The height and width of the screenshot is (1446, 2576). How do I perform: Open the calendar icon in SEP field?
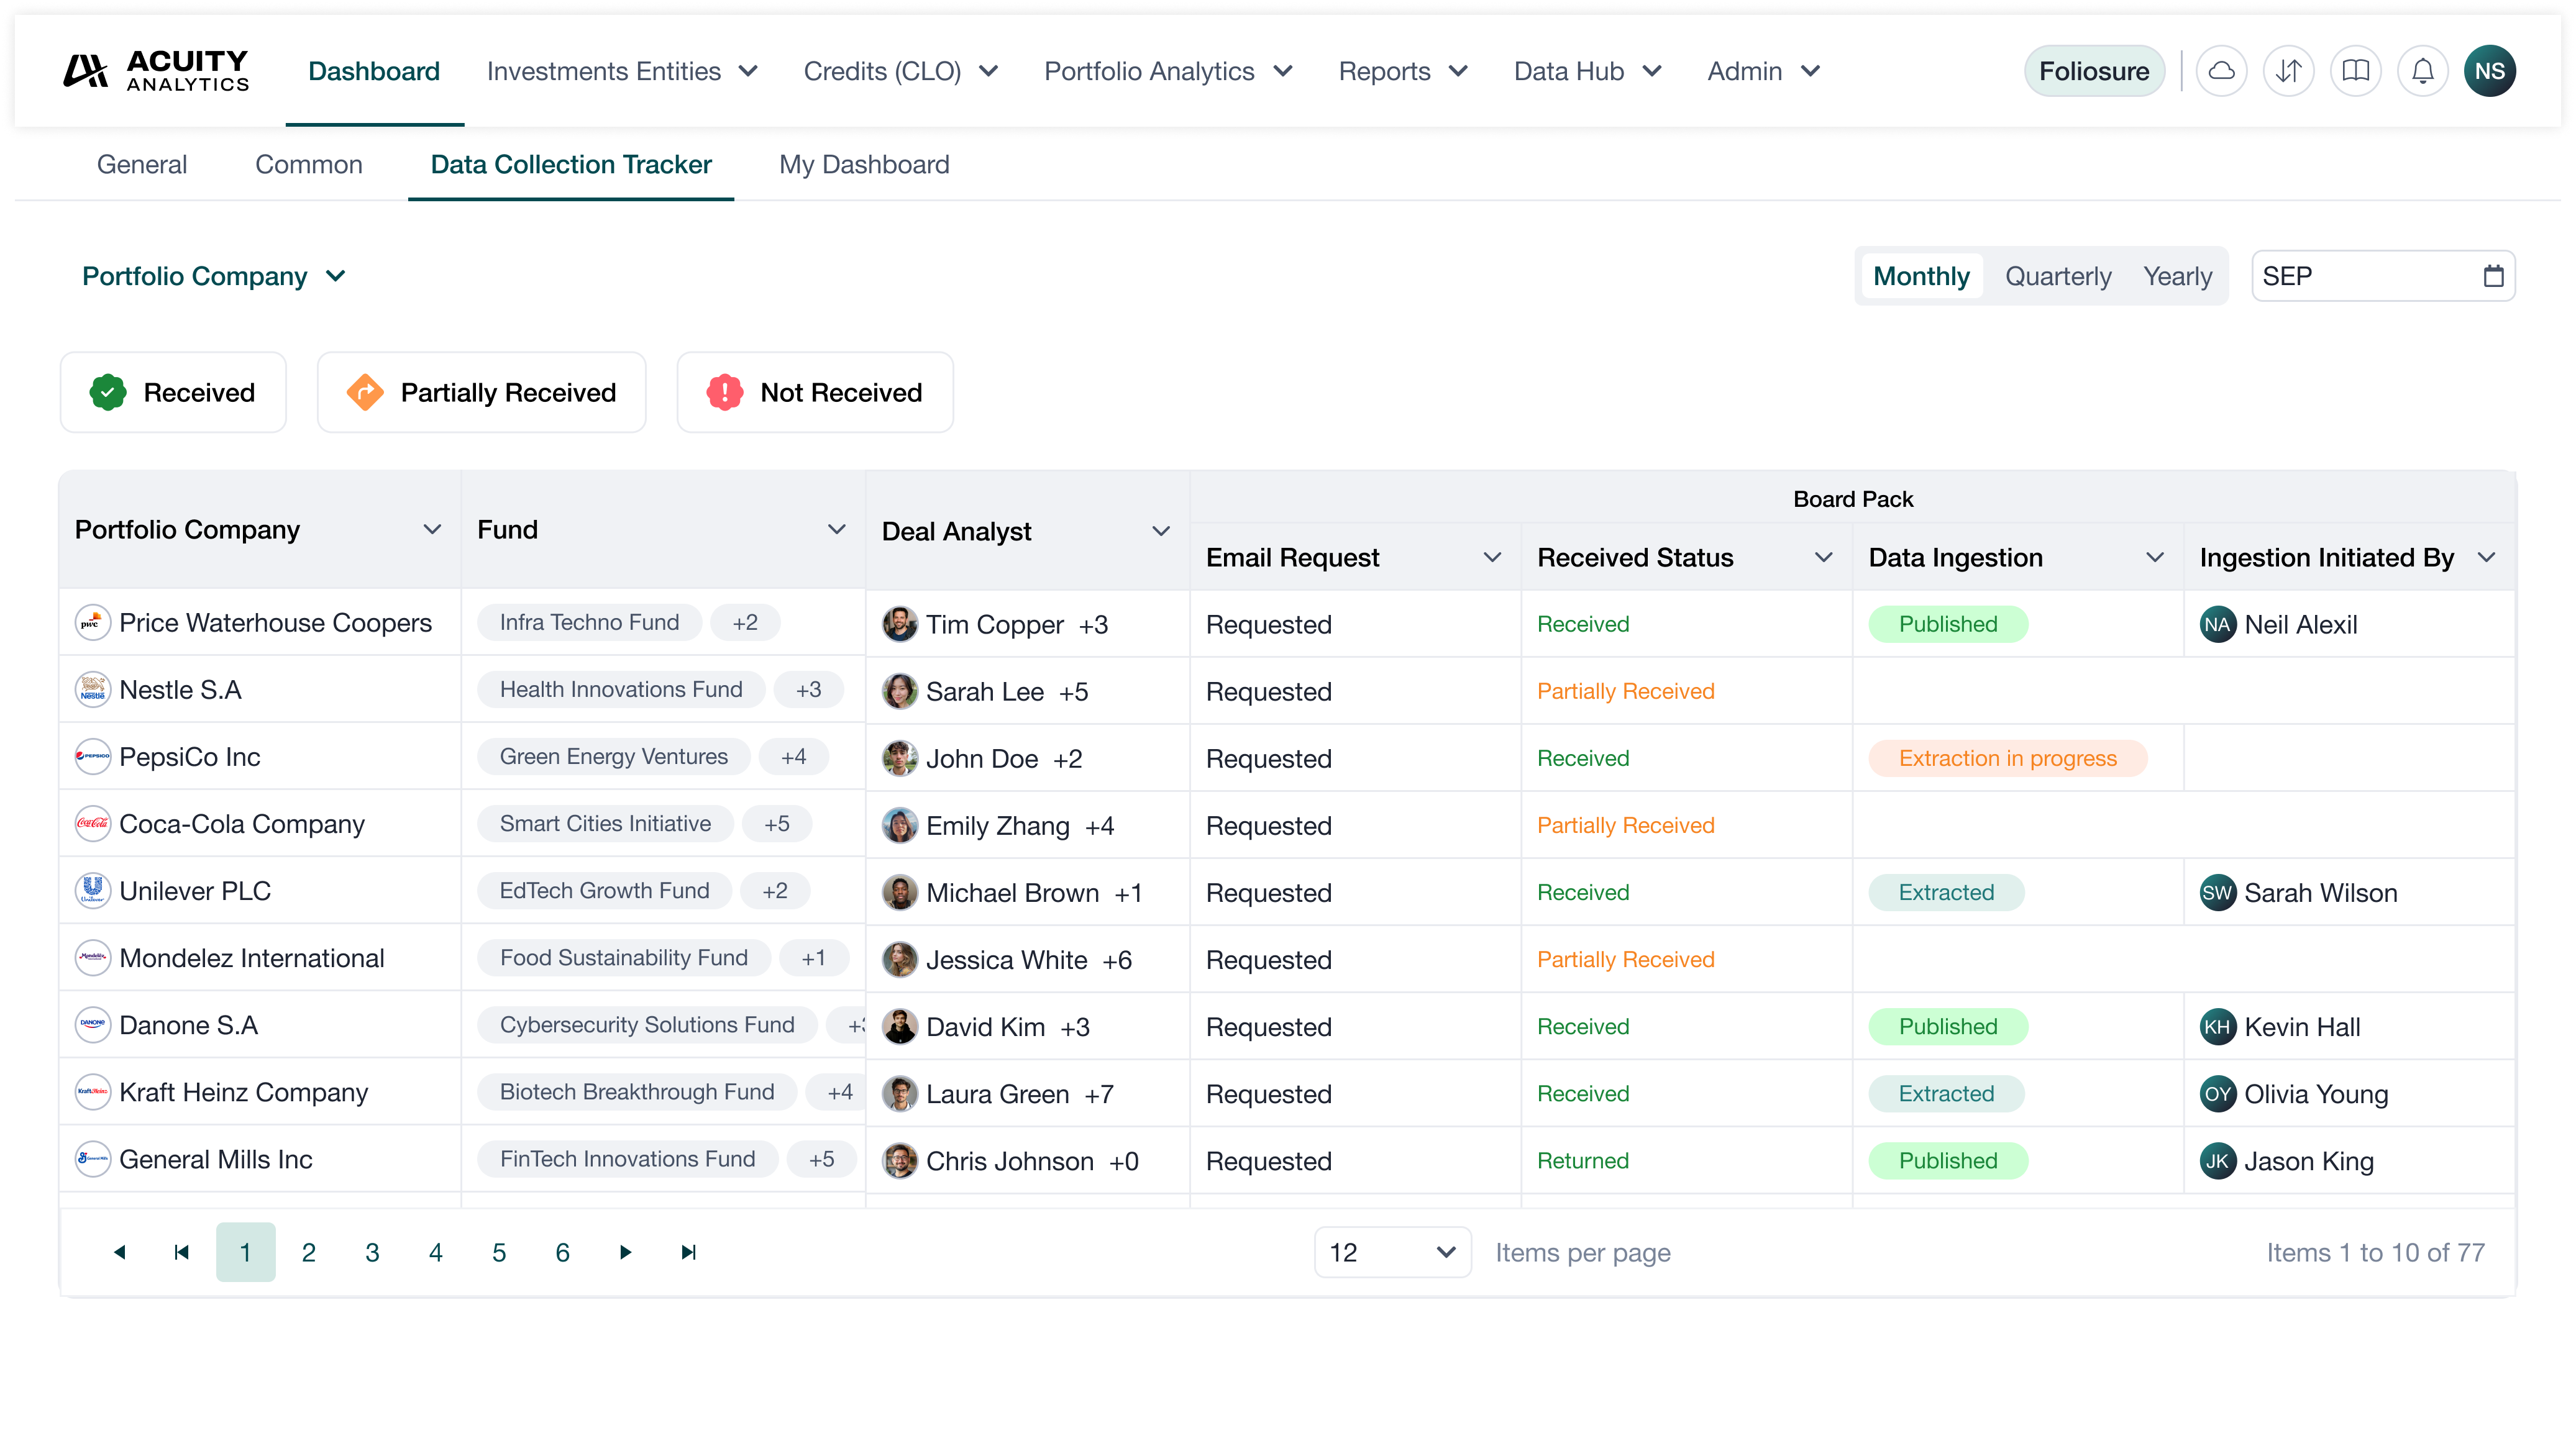(x=2493, y=276)
